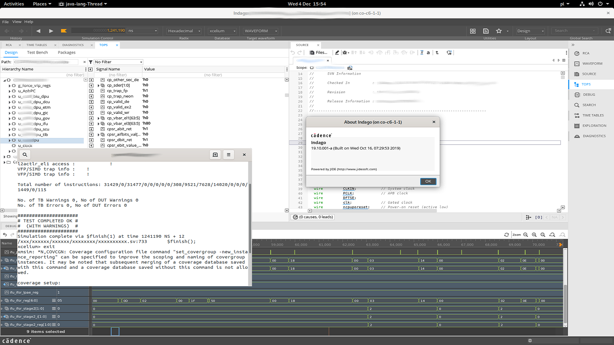Expand the g_force_vip_regs tree node
This screenshot has width=614, height=345.
point(10,85)
